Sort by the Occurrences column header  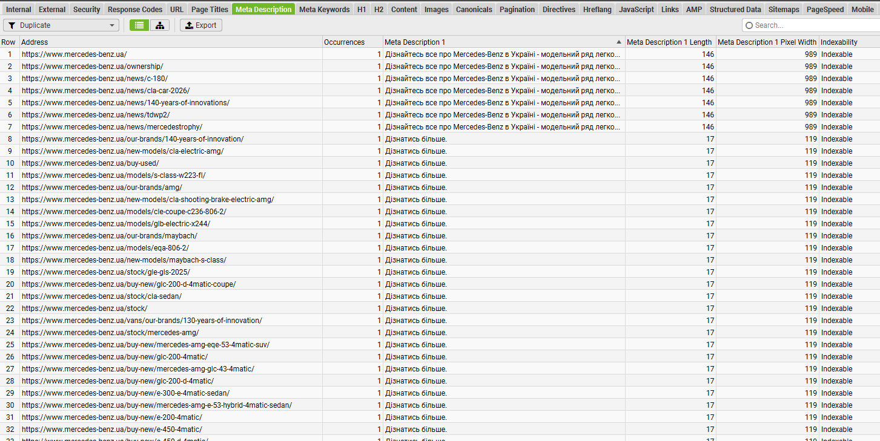(x=353, y=42)
